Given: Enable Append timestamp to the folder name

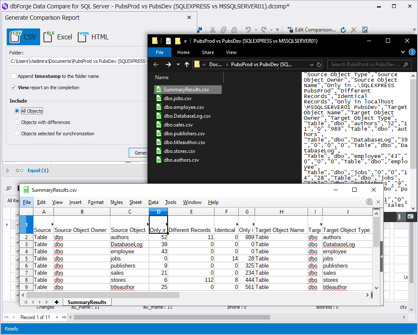Looking at the screenshot, I should tap(14, 76).
